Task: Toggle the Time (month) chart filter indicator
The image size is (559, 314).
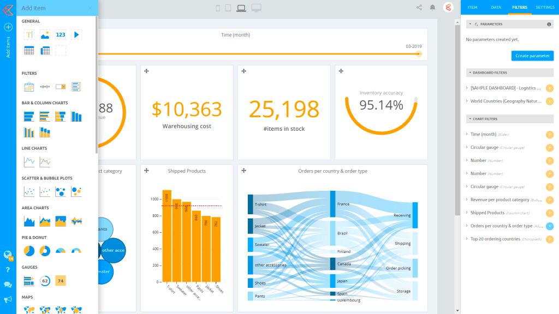Action: tap(549, 135)
